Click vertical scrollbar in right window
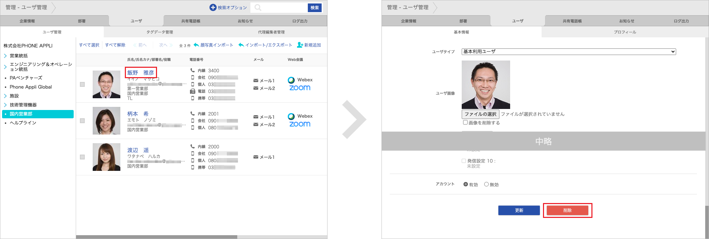The image size is (709, 239). coord(707,221)
